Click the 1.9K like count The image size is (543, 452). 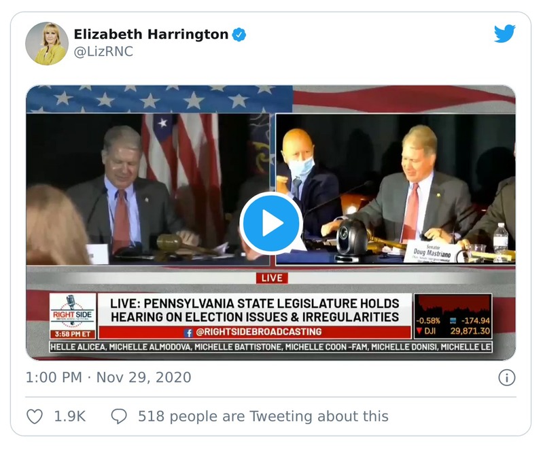[x=69, y=415]
